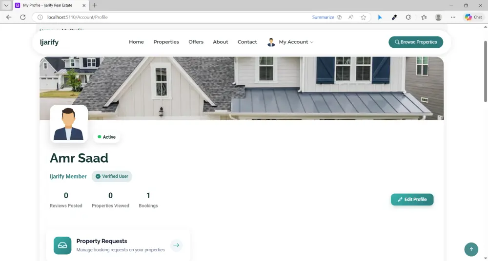The height and width of the screenshot is (261, 488).
Task: Click the eyedropper extension icon
Action: click(x=394, y=18)
